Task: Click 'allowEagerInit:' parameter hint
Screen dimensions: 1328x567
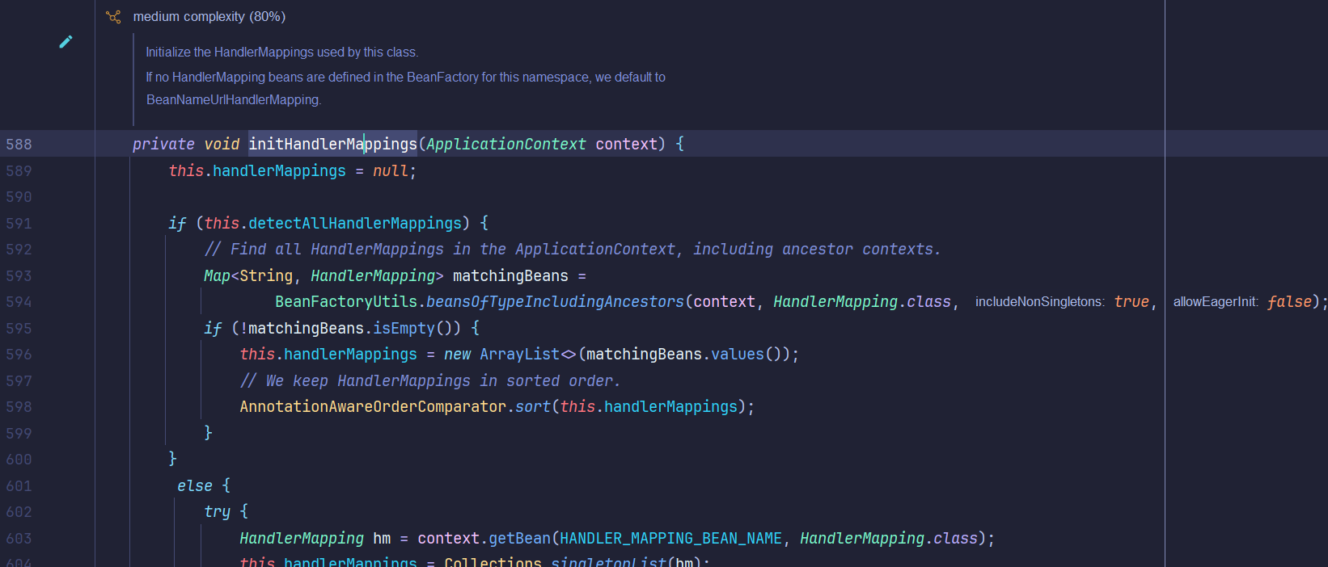Action: point(1216,301)
